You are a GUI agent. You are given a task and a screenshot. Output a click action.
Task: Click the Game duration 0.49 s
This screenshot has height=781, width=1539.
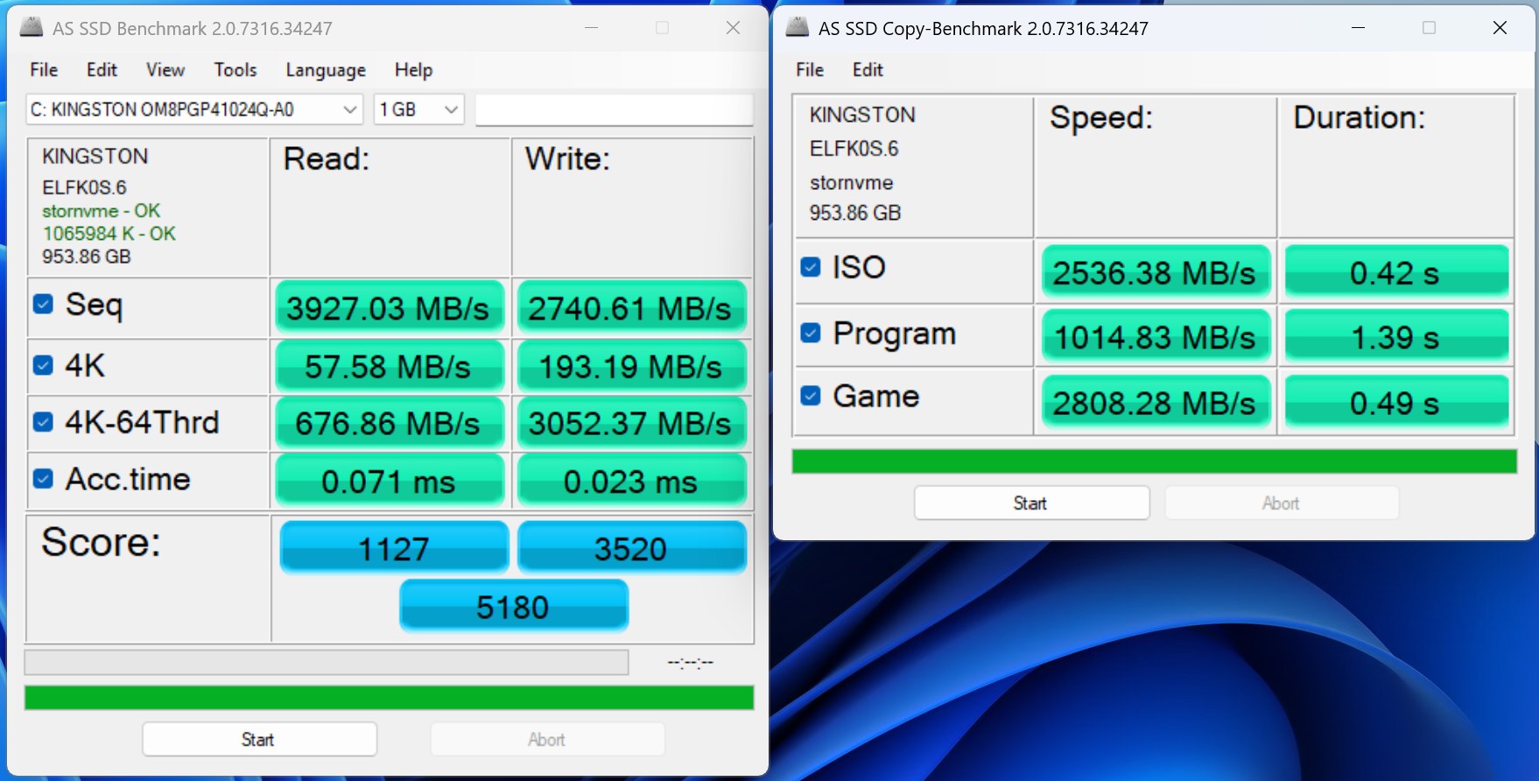[x=1396, y=402]
